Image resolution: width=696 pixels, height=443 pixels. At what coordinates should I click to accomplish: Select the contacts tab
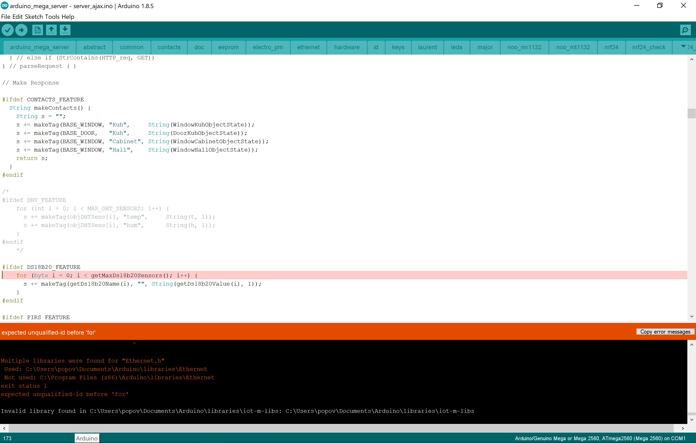point(169,47)
